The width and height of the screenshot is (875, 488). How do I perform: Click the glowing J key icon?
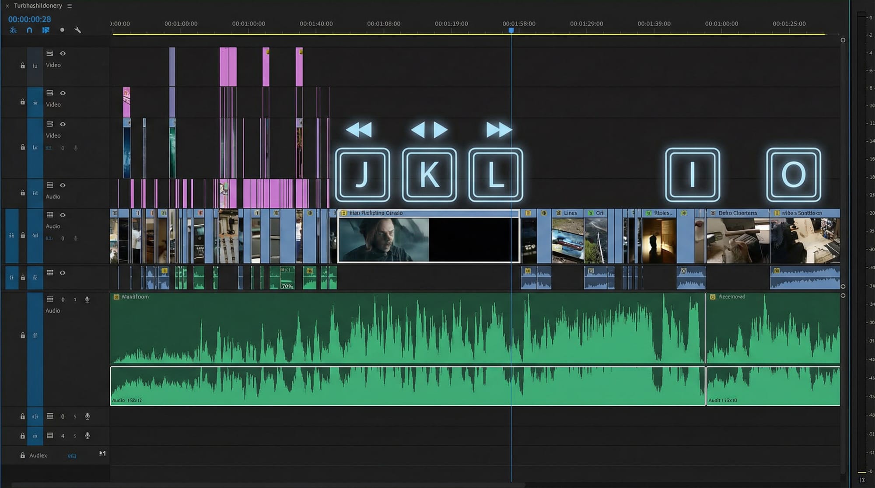(362, 175)
